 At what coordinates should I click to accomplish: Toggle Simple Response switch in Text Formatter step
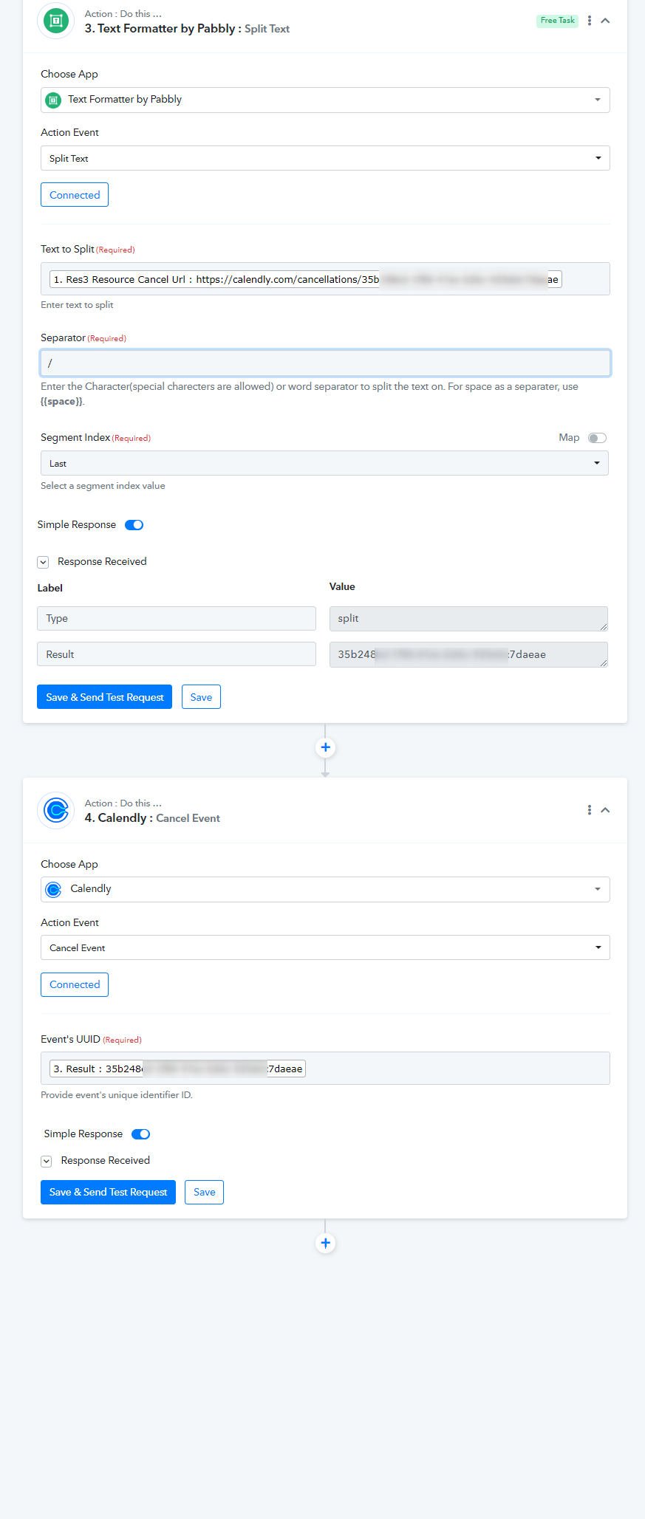point(134,525)
